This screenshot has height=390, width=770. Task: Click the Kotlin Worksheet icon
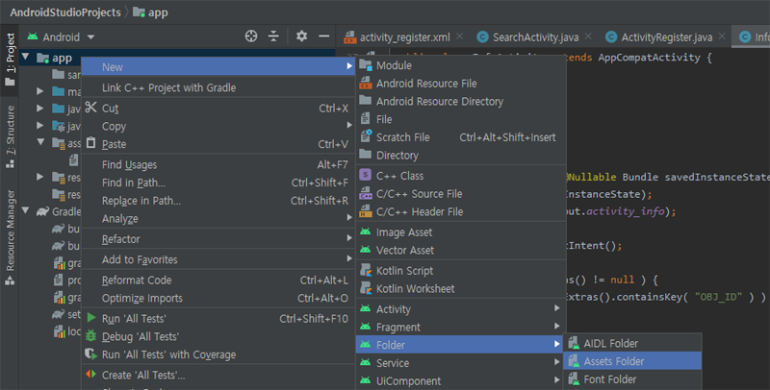click(x=366, y=288)
